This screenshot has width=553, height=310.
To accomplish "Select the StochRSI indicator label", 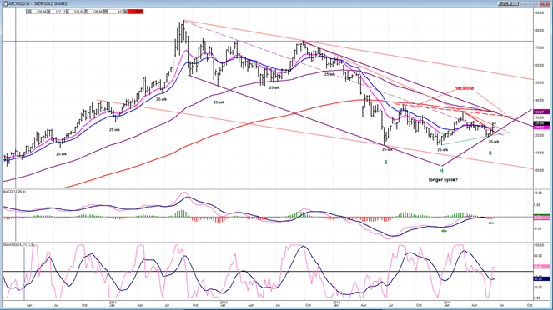I will click(x=18, y=244).
